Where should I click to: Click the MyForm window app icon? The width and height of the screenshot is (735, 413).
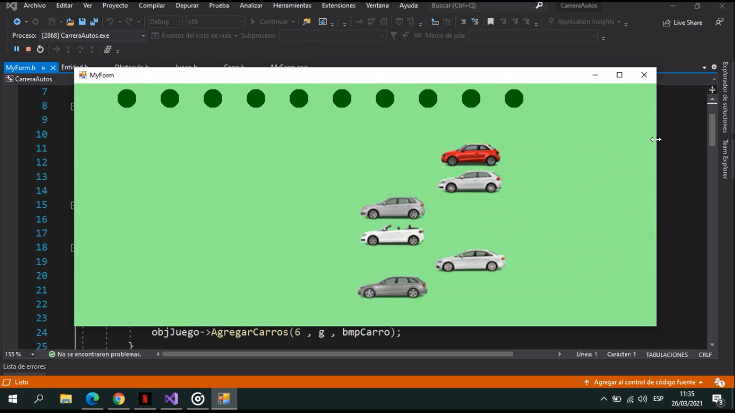tap(82, 75)
